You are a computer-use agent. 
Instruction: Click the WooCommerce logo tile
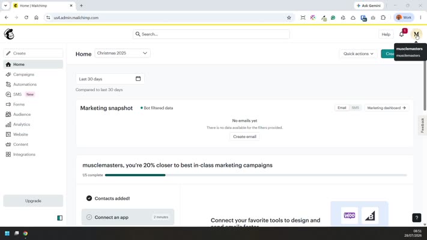click(x=350, y=215)
